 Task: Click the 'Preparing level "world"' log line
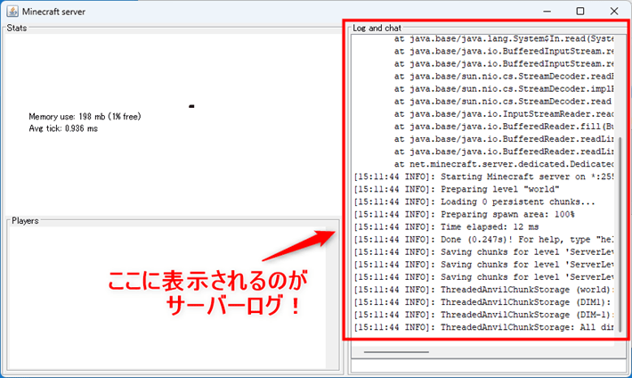[x=457, y=189]
